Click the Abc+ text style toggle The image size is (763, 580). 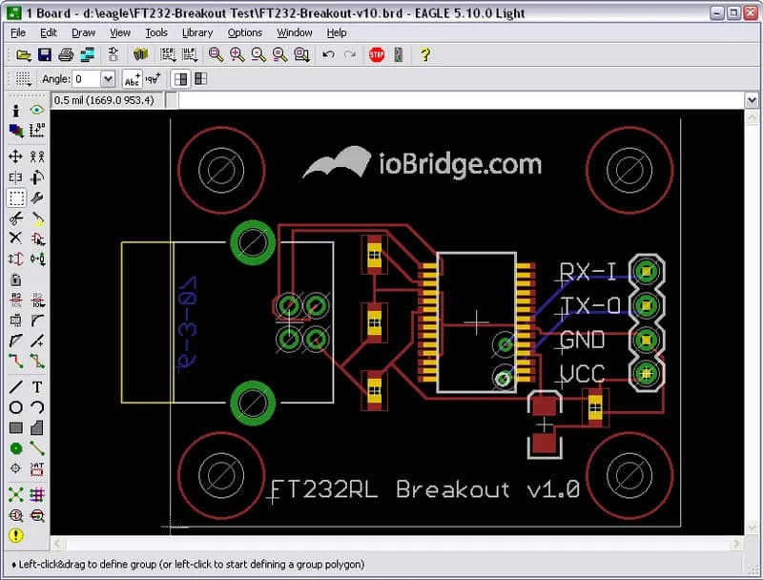[132, 78]
